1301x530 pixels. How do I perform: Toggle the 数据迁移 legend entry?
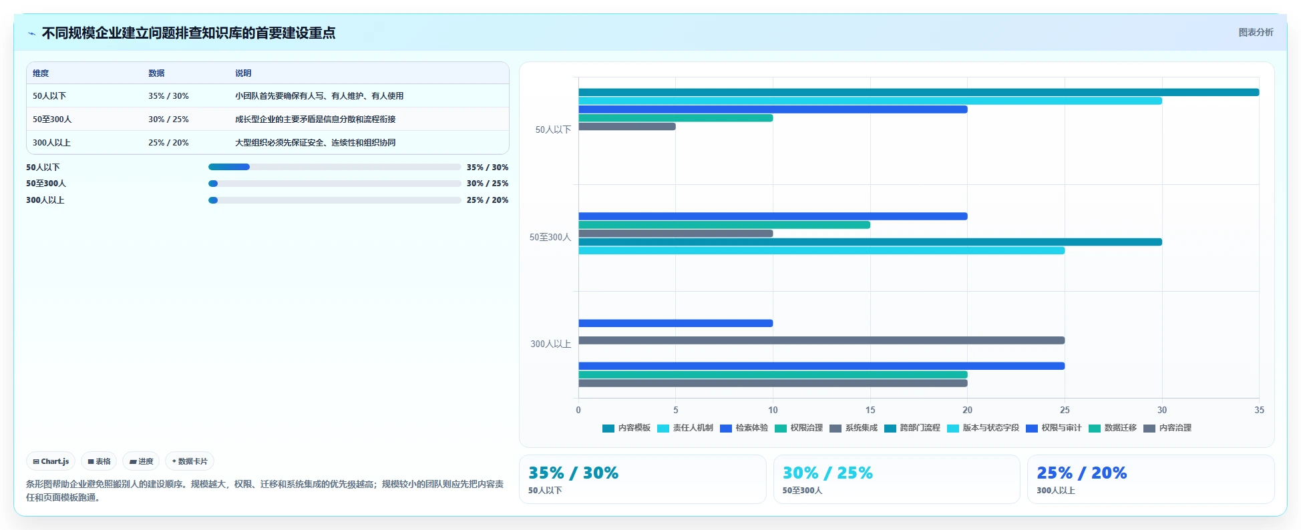click(x=1112, y=428)
